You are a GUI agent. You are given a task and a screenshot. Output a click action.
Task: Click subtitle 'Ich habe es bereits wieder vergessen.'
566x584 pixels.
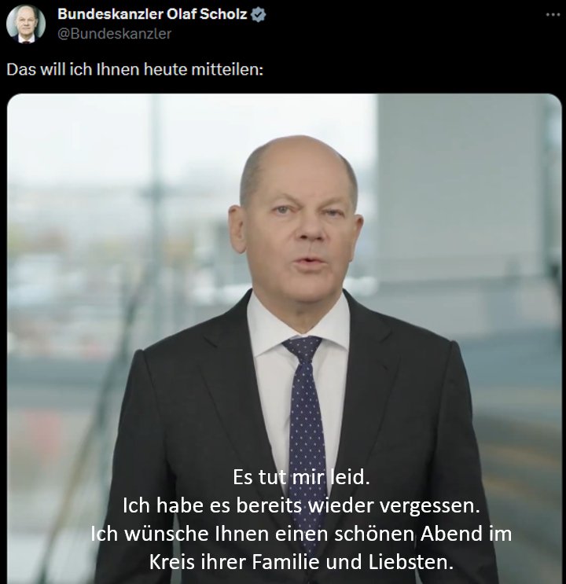click(301, 505)
